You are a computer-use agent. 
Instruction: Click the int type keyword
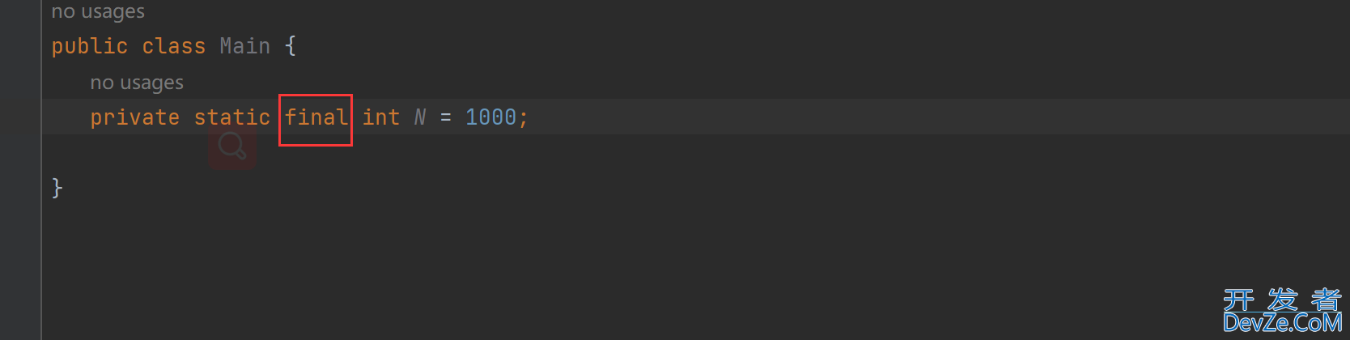[x=381, y=117]
